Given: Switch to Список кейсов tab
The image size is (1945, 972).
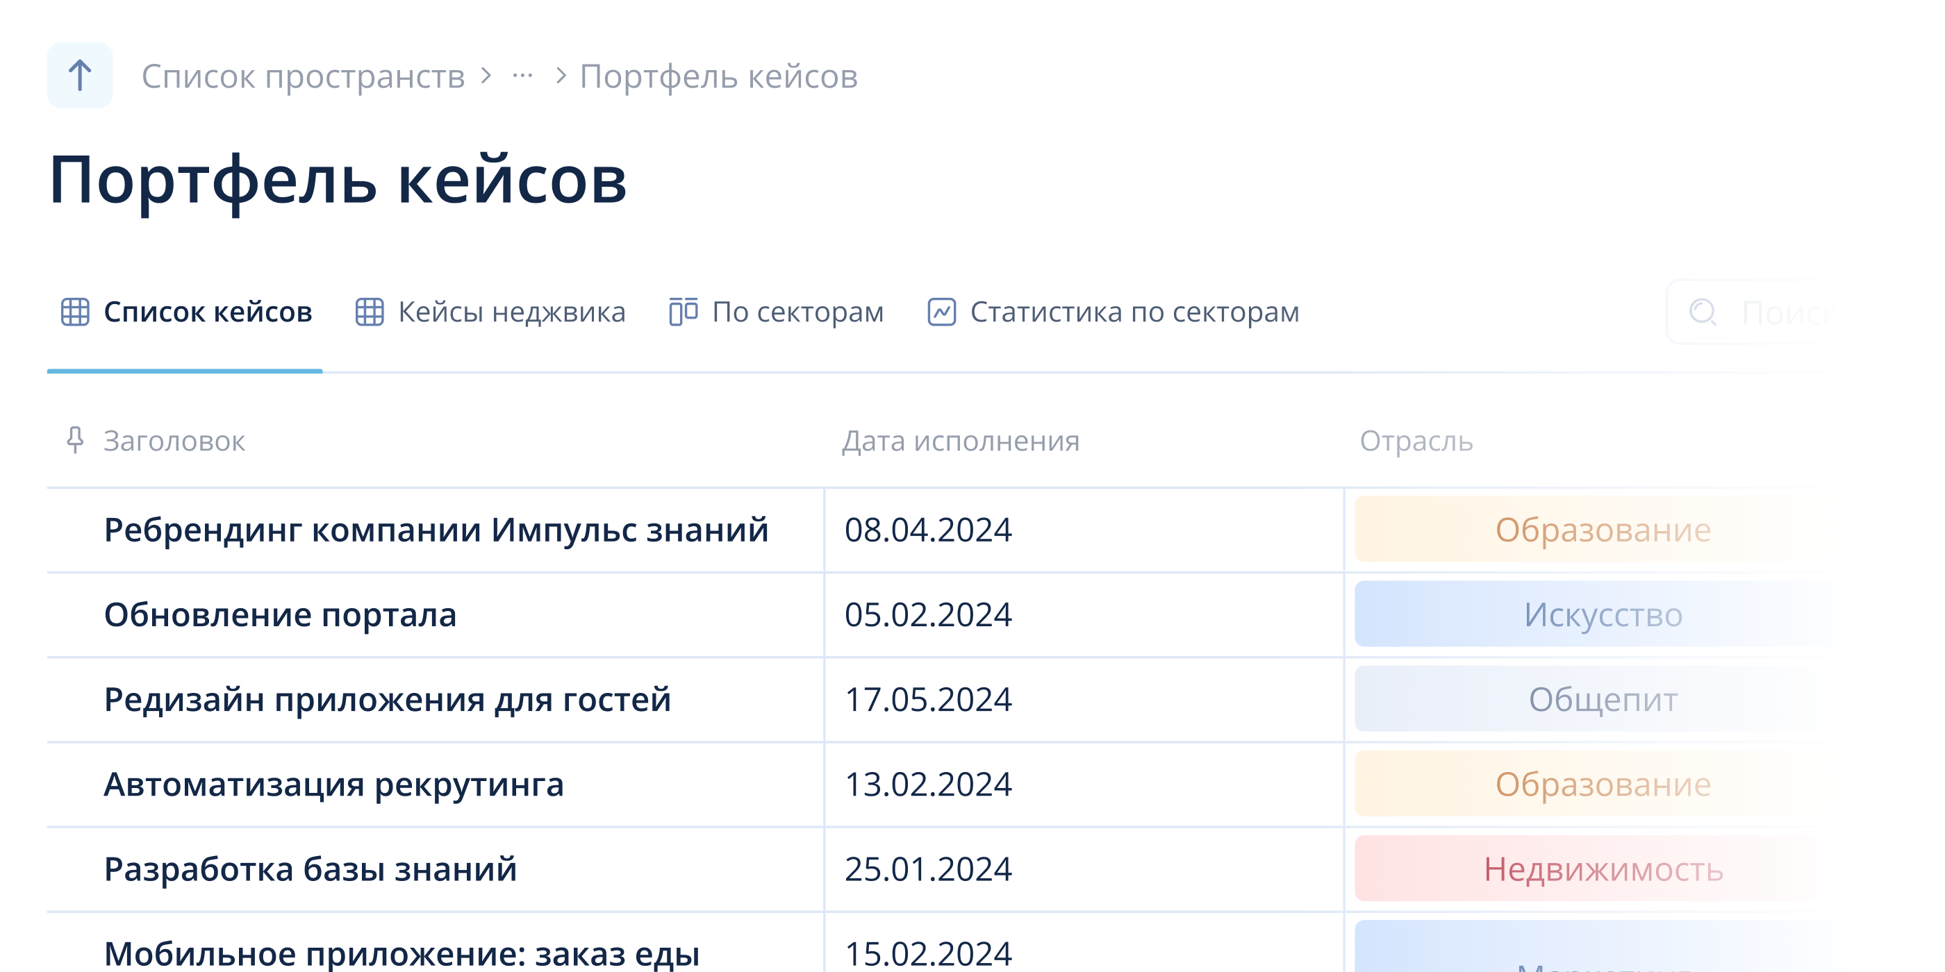Looking at the screenshot, I should [x=185, y=312].
